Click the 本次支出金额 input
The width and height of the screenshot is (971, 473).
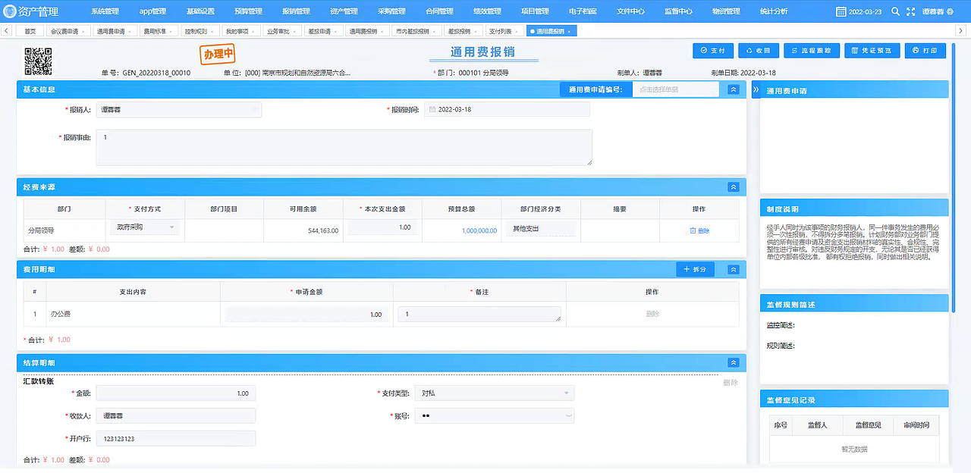(382, 227)
